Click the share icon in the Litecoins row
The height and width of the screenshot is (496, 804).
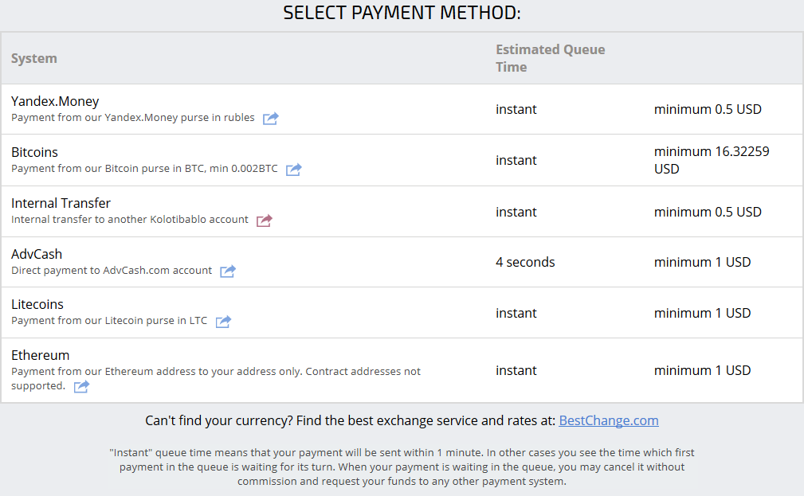click(x=223, y=322)
